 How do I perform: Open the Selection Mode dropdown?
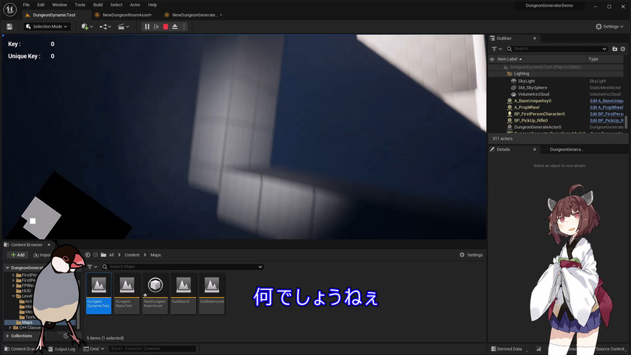tap(47, 26)
